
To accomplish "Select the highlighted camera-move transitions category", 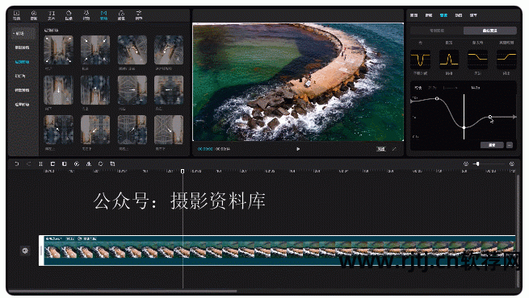I will pos(22,62).
